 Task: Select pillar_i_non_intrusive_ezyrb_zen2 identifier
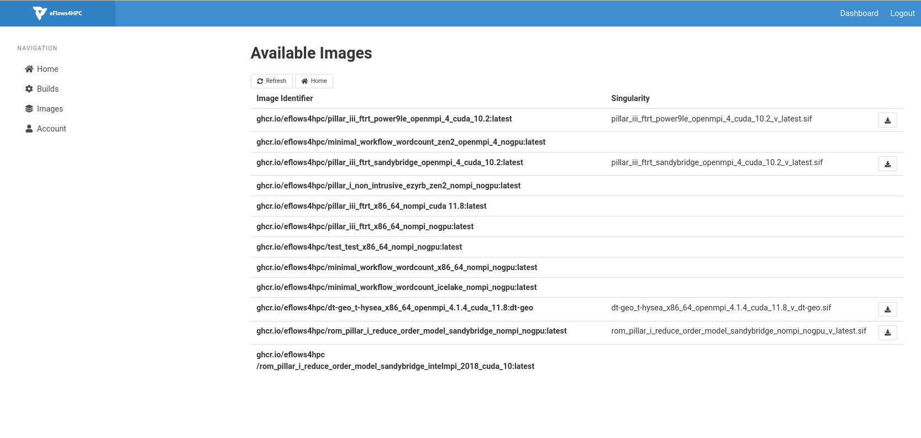click(x=388, y=186)
